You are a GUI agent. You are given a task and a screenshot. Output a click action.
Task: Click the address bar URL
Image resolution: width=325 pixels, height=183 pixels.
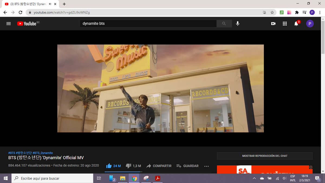(x=62, y=12)
